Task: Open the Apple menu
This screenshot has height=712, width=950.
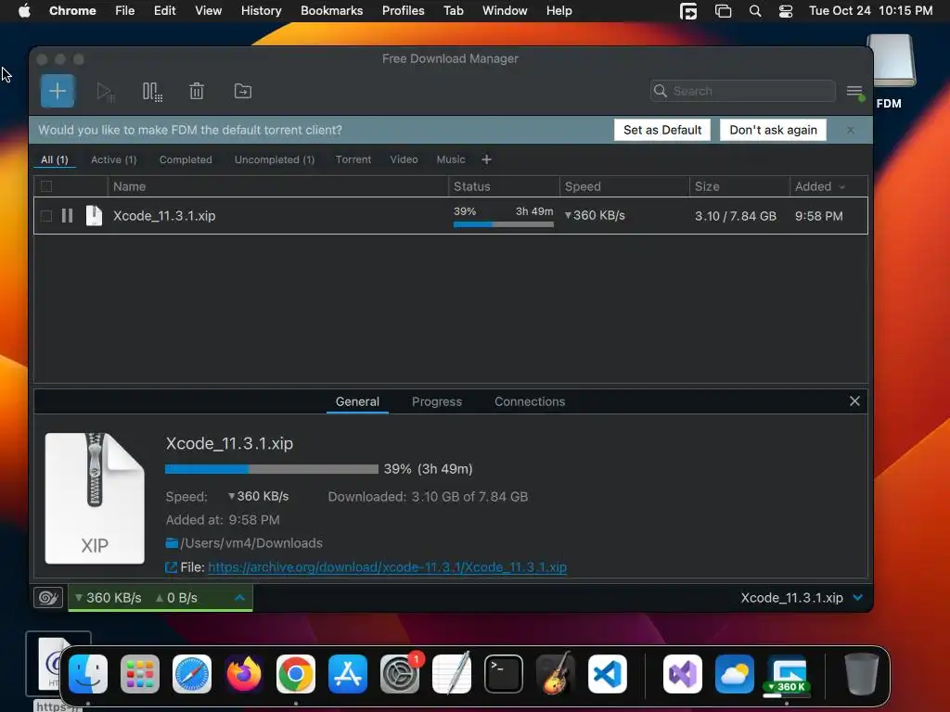Action: (24, 11)
